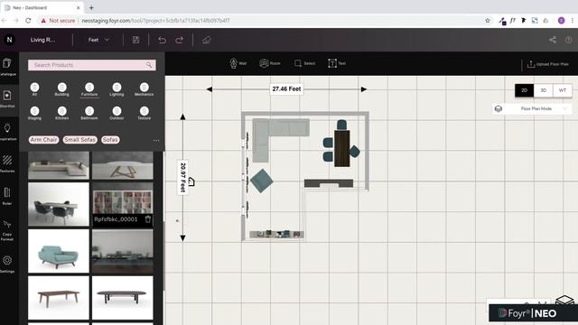The image size is (578, 325).
Task: Click Upload Floor Plan button
Action: [548, 64]
